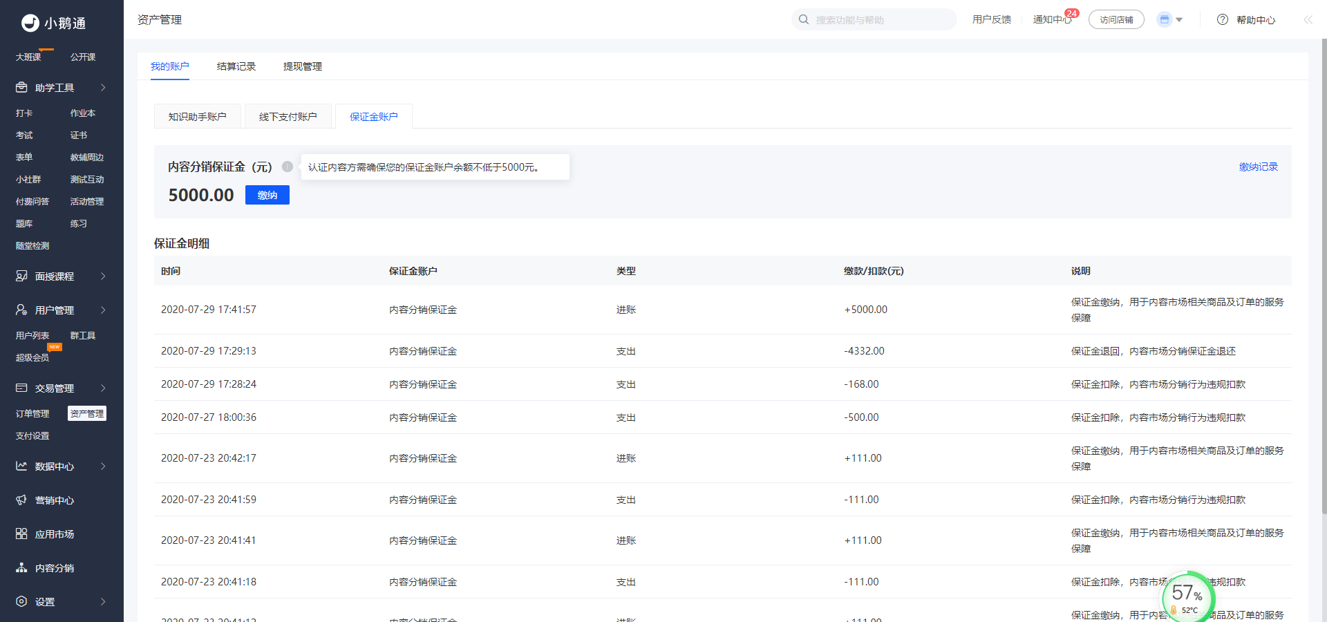This screenshot has width=1327, height=622.
Task: Click the 小鹅通 logo icon
Action: (30, 23)
